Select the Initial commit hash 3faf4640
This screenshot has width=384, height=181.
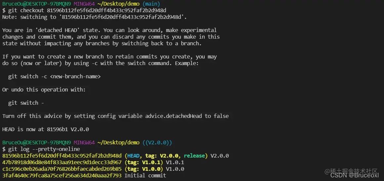[62, 176]
